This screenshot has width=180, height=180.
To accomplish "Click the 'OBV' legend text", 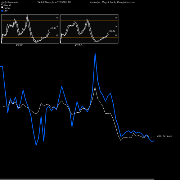I will pos(6,11).
